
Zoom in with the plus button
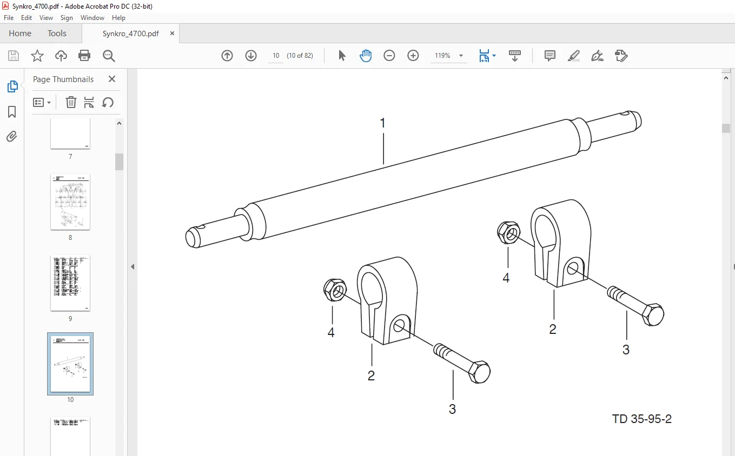coord(413,56)
